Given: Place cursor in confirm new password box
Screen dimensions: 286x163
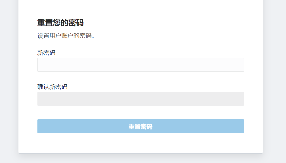Looking at the screenshot, I should [x=141, y=99].
